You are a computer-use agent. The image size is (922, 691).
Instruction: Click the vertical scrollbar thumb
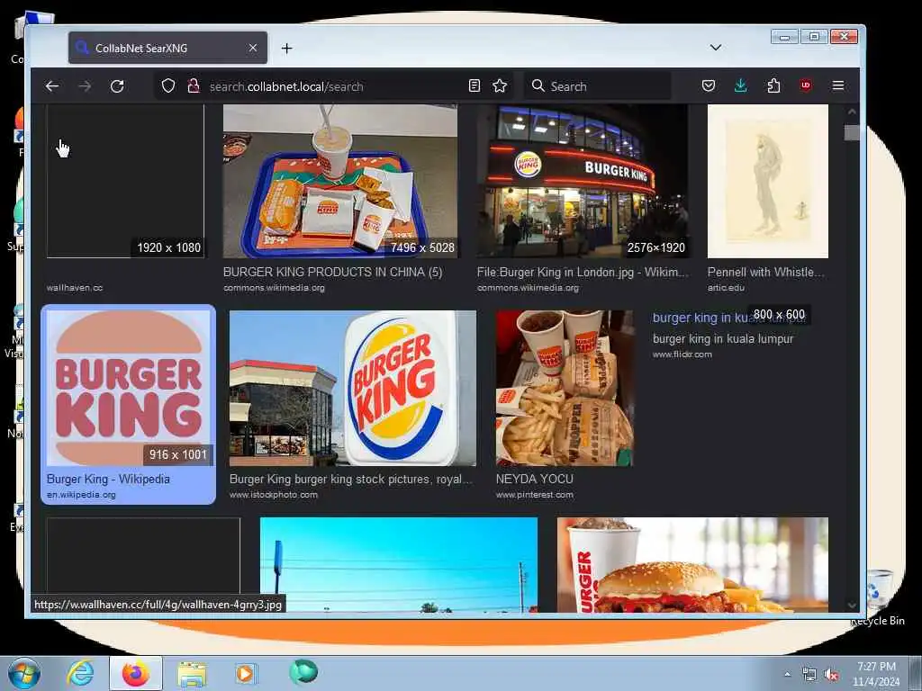pyautogui.click(x=852, y=133)
